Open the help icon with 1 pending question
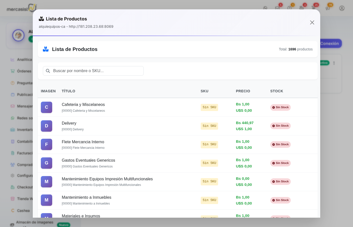Image resolution: width=353 pixels, height=227 pixels. pyautogui.click(x=289, y=8)
